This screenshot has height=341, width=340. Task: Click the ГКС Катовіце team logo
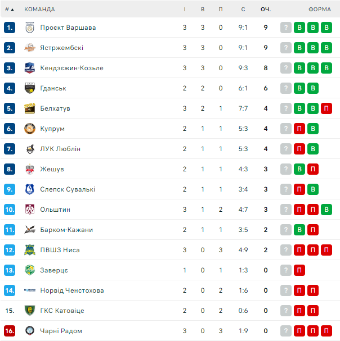click(30, 311)
